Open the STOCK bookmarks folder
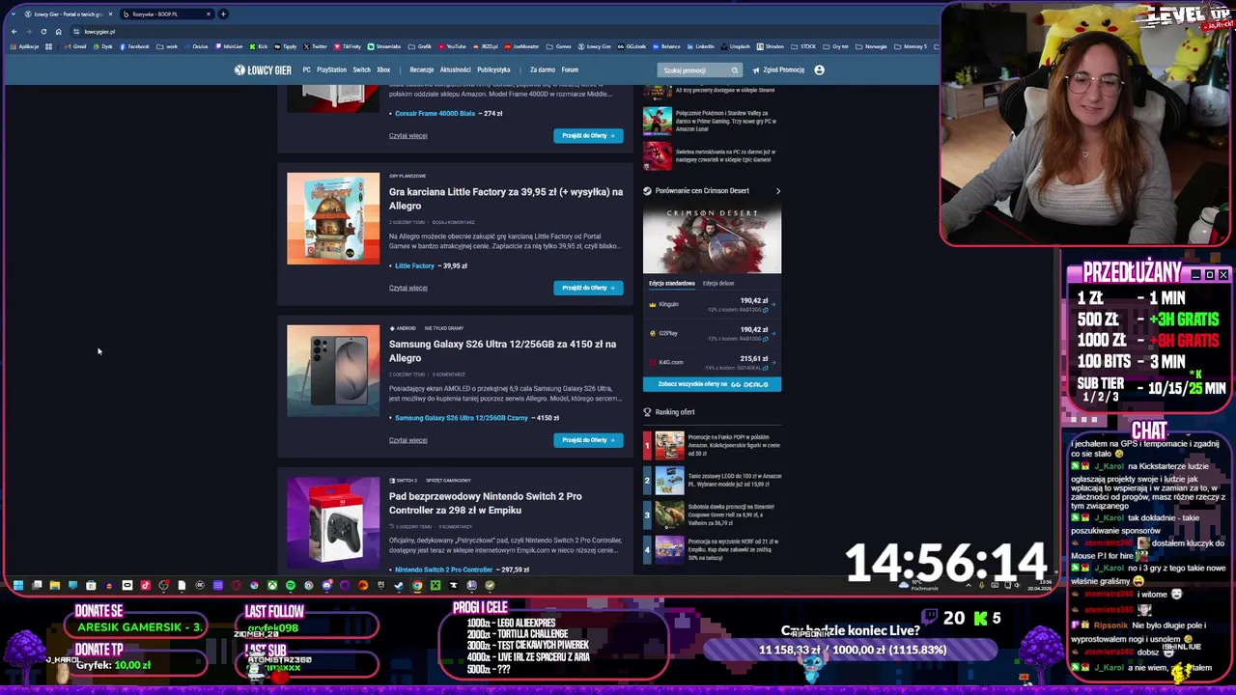Screen dimensions: 1236x695 coord(803,46)
